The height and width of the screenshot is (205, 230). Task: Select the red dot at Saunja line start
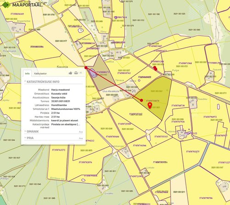86,68
